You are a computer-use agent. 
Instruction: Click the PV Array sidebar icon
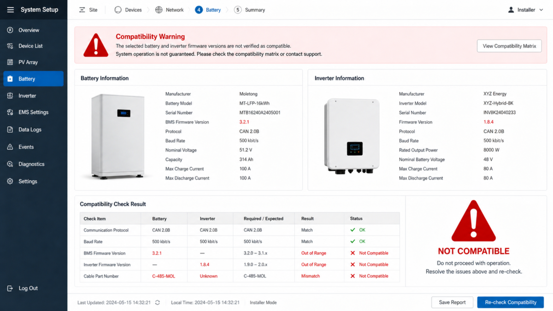(10, 62)
